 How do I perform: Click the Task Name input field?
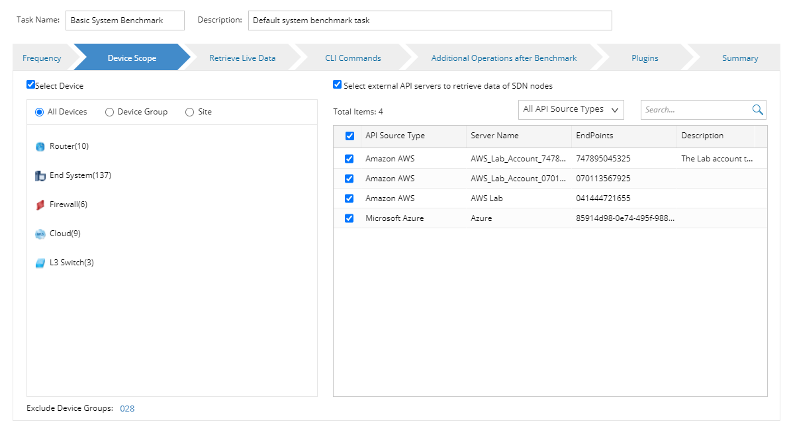coord(125,21)
